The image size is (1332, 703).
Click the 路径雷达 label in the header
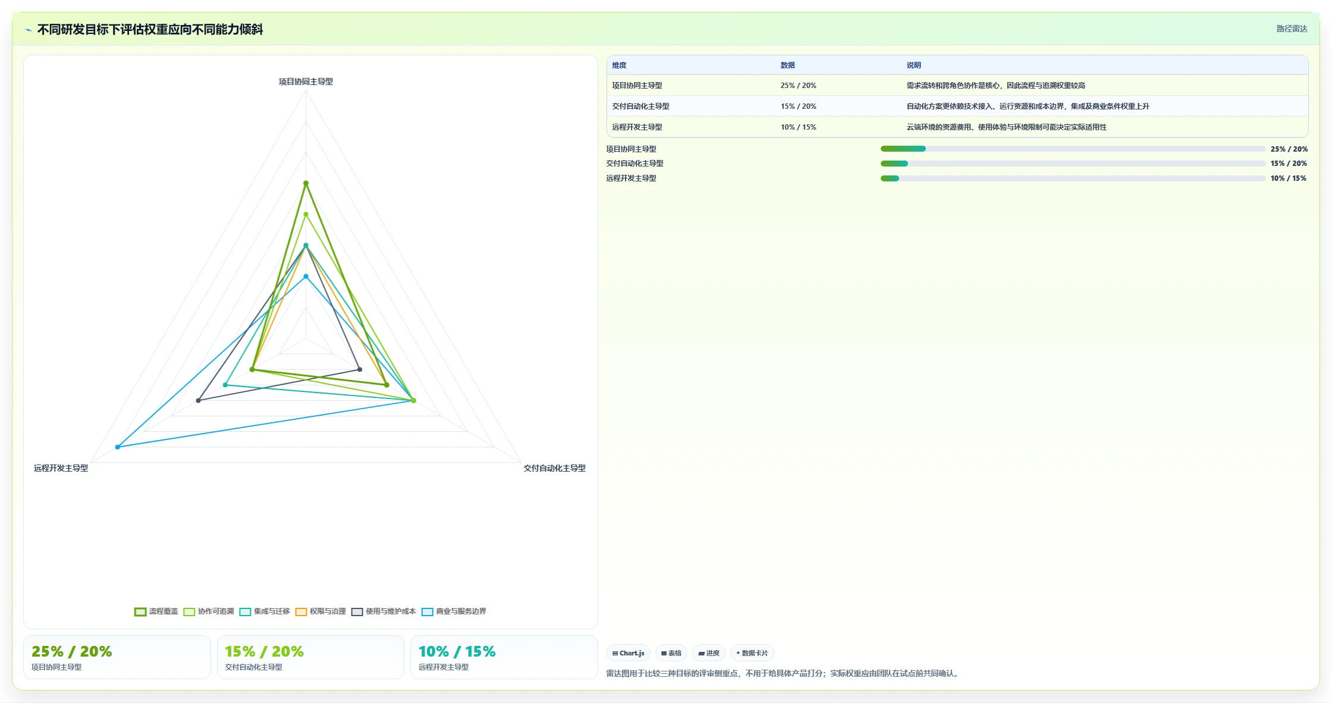pyautogui.click(x=1292, y=29)
